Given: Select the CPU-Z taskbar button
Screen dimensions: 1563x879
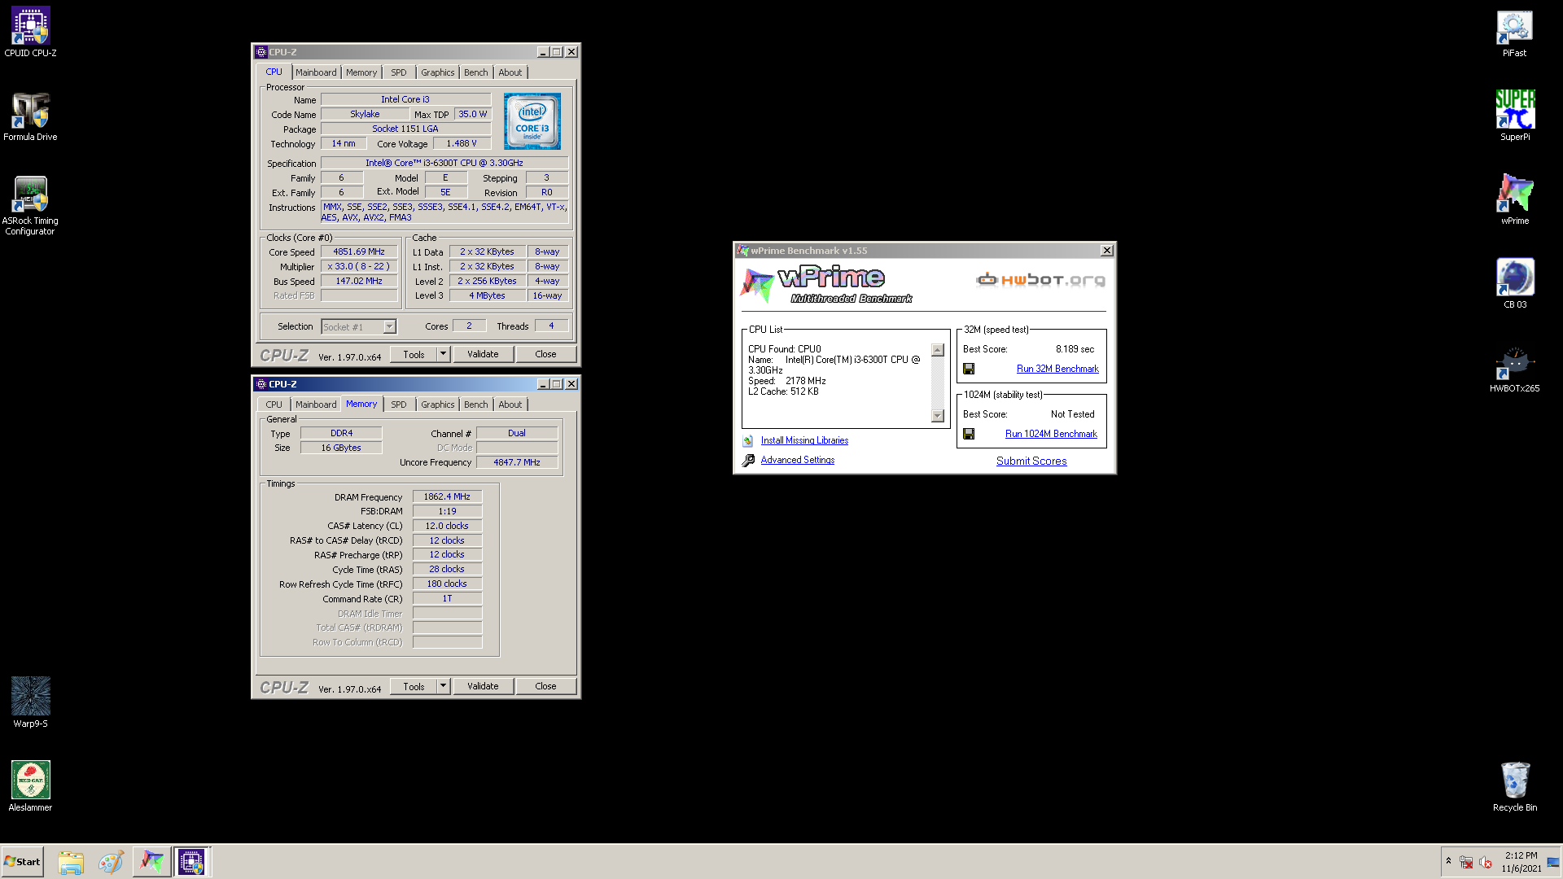Looking at the screenshot, I should click(192, 862).
